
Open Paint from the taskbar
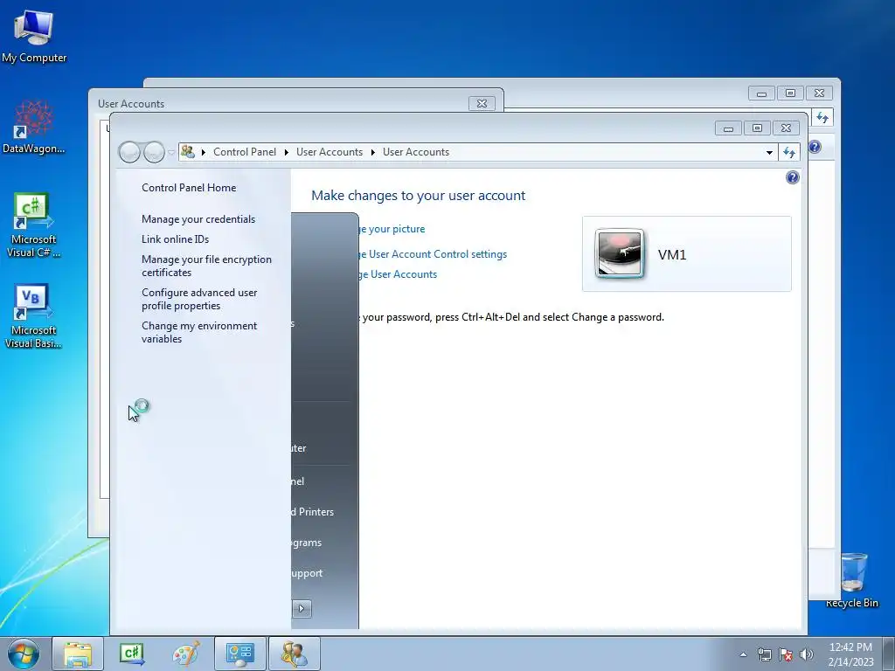[x=186, y=654]
